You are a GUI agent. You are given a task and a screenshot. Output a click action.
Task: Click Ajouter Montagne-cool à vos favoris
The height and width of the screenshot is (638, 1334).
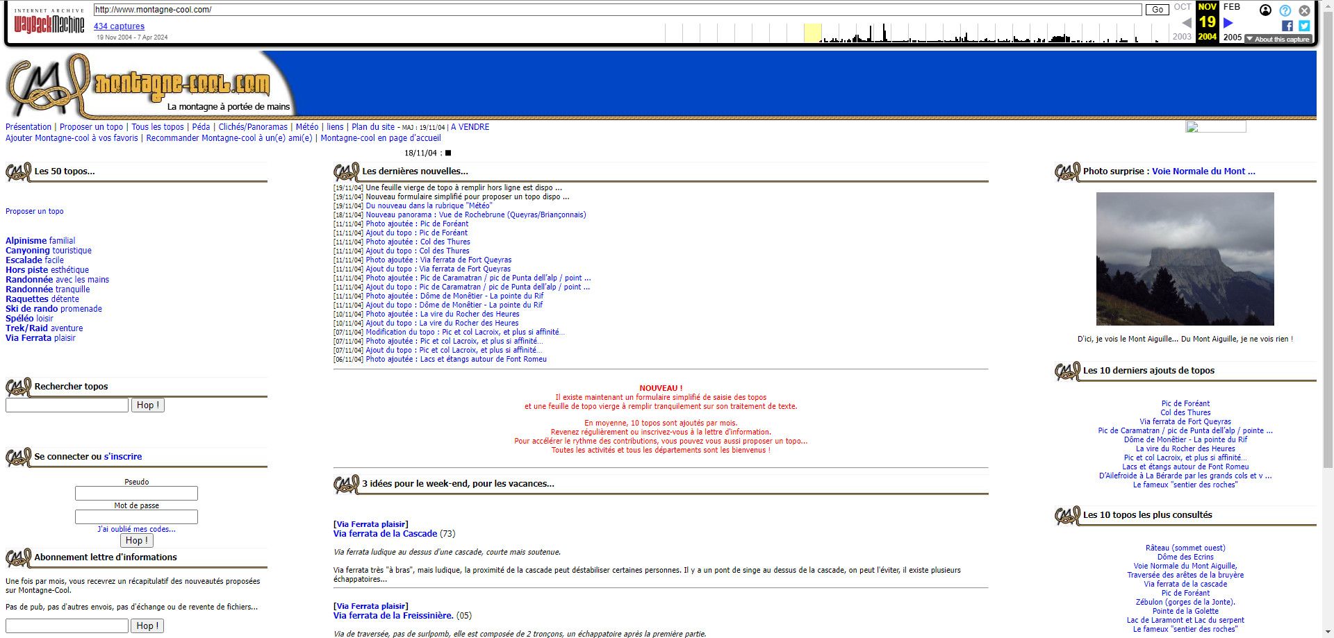[x=72, y=138]
